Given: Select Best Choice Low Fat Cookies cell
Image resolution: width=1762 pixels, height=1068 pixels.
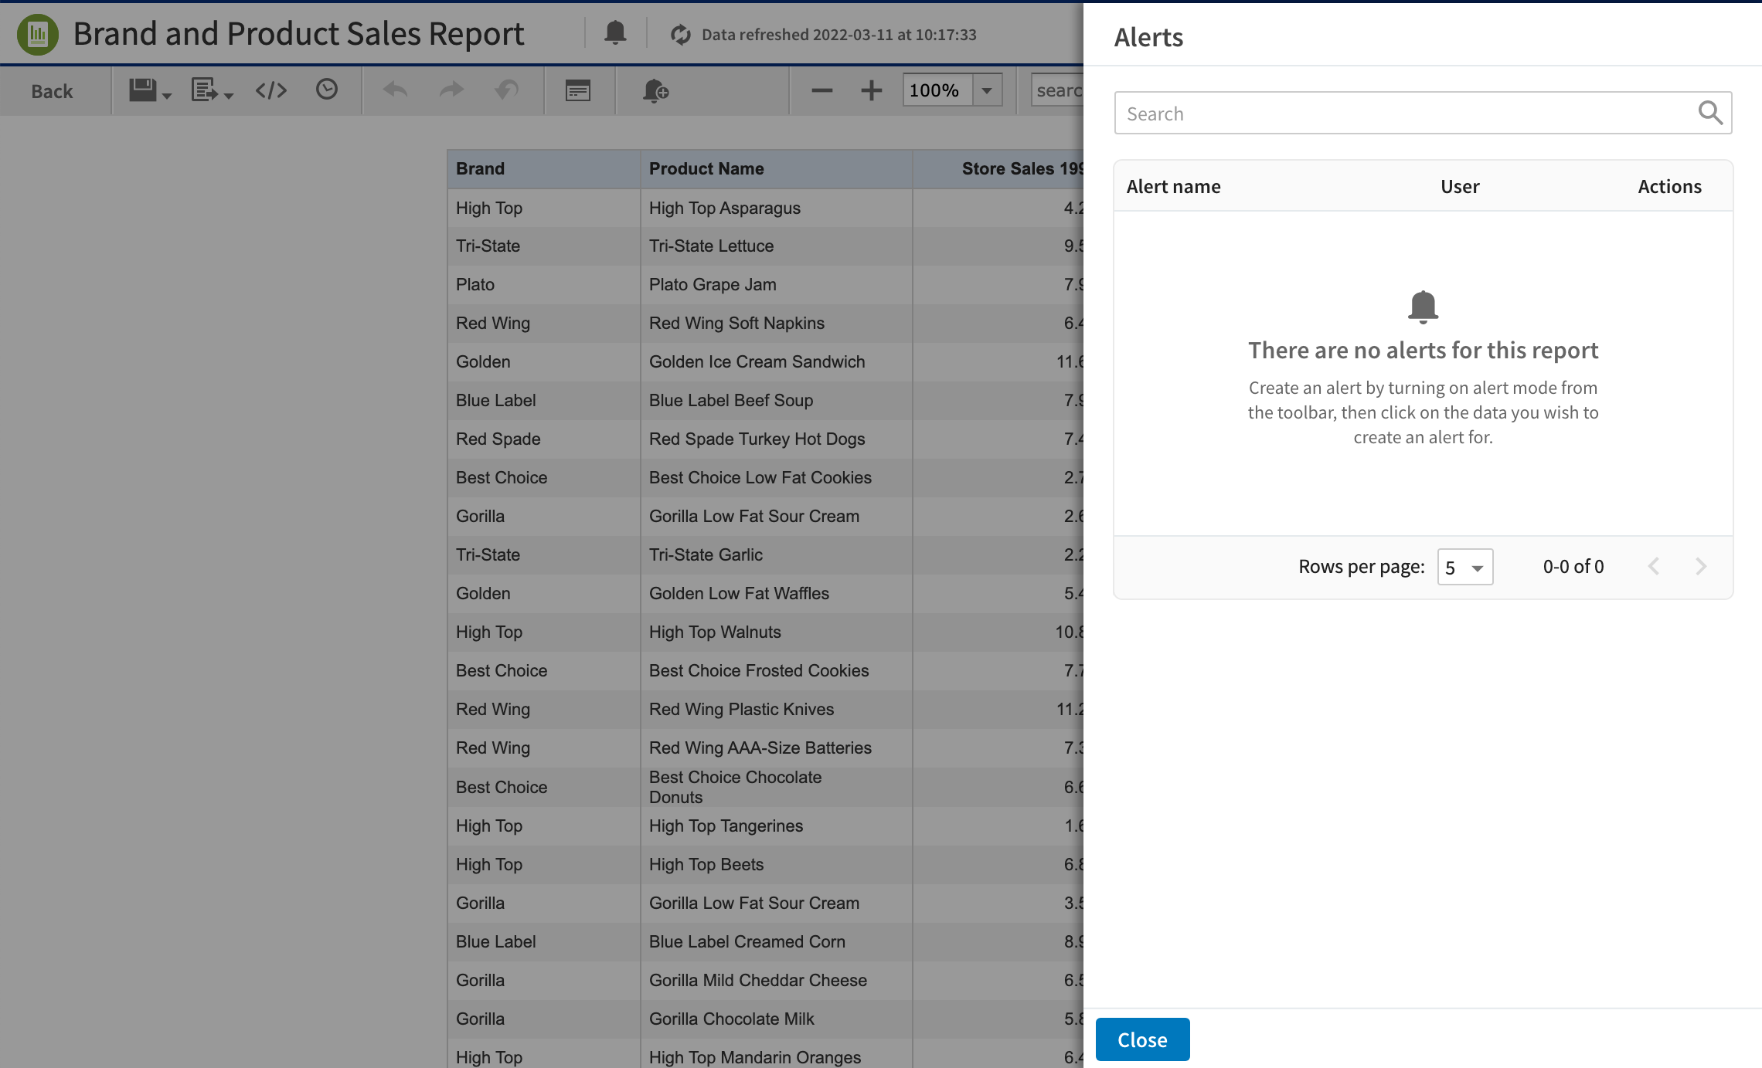Looking at the screenshot, I should (x=776, y=477).
